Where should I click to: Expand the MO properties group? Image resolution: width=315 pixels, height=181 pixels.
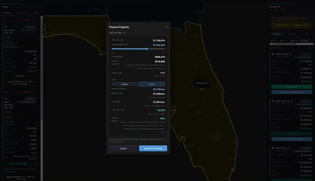pyautogui.click(x=20, y=92)
